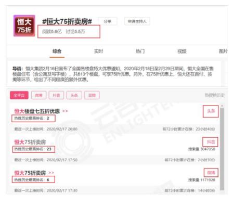Click the 导语 introduction paragraph
The height and width of the screenshot is (207, 233).
coord(113,74)
